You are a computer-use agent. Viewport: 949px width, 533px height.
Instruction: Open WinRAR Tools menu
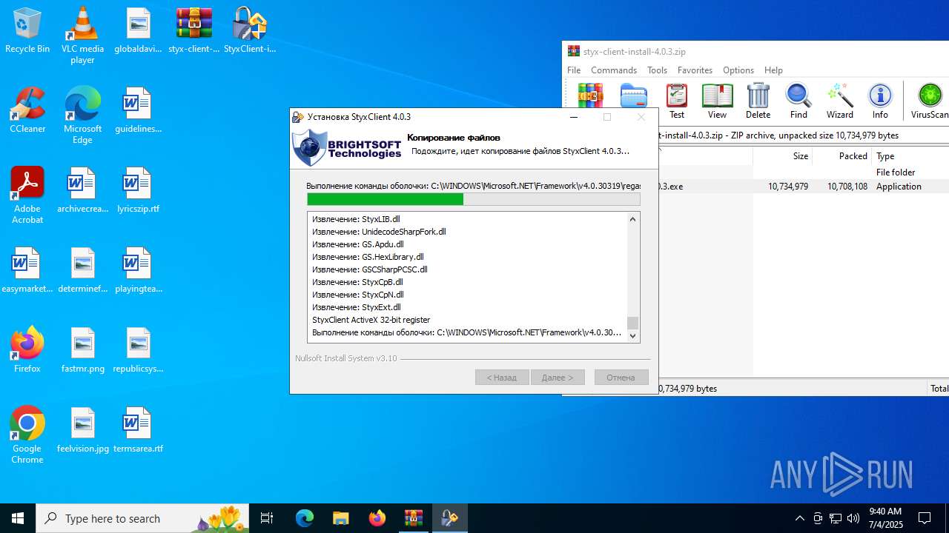tap(657, 70)
